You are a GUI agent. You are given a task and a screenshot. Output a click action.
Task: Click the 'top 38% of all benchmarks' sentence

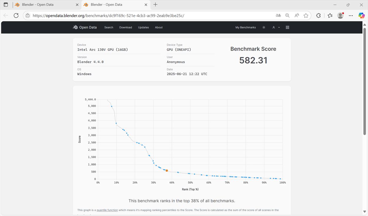point(182,201)
